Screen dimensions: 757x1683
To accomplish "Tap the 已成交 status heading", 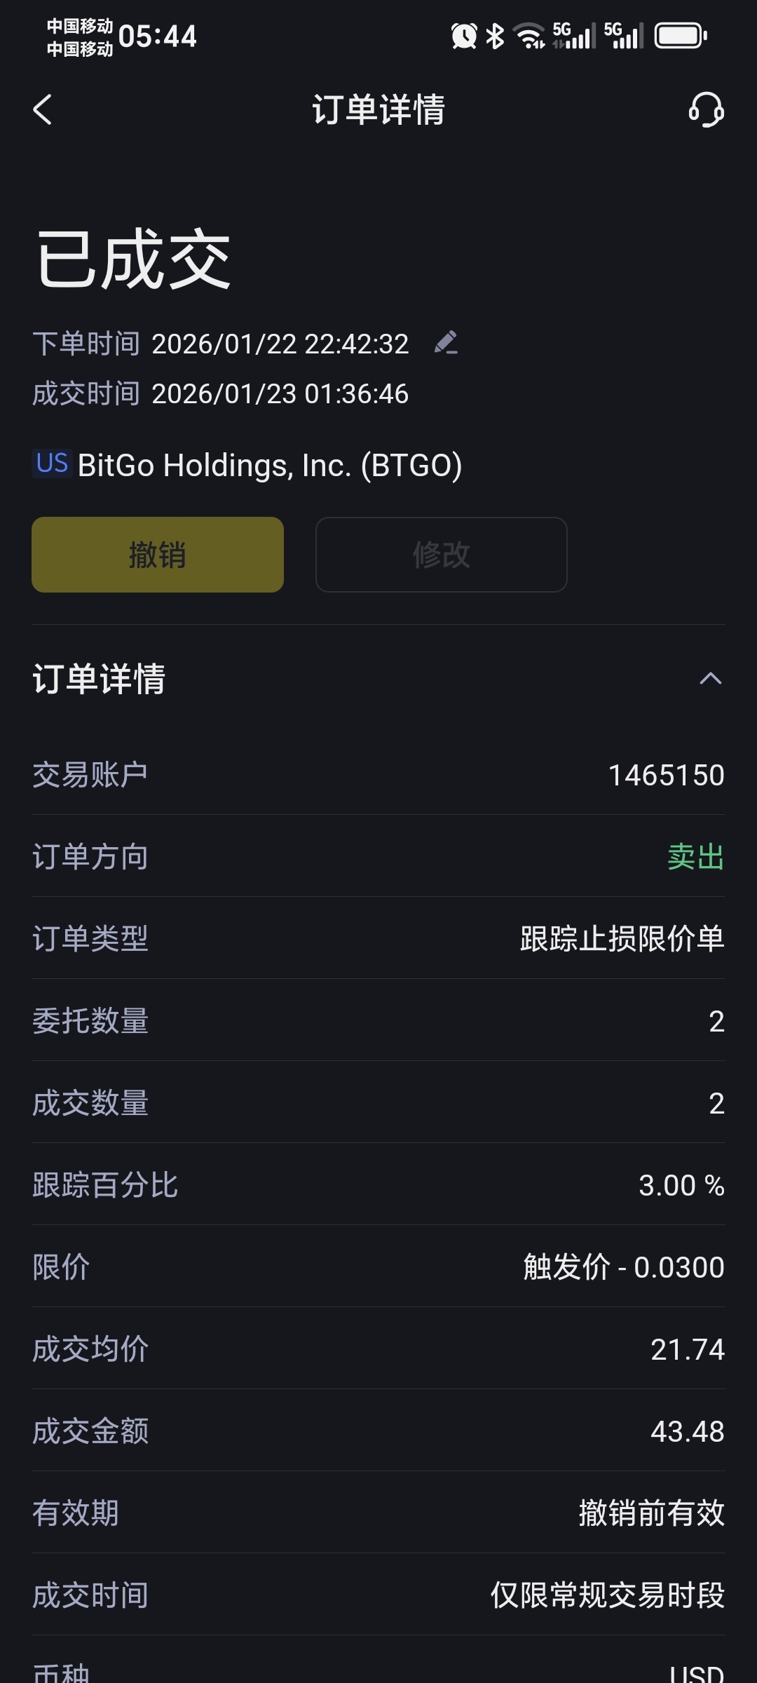I will tap(133, 259).
